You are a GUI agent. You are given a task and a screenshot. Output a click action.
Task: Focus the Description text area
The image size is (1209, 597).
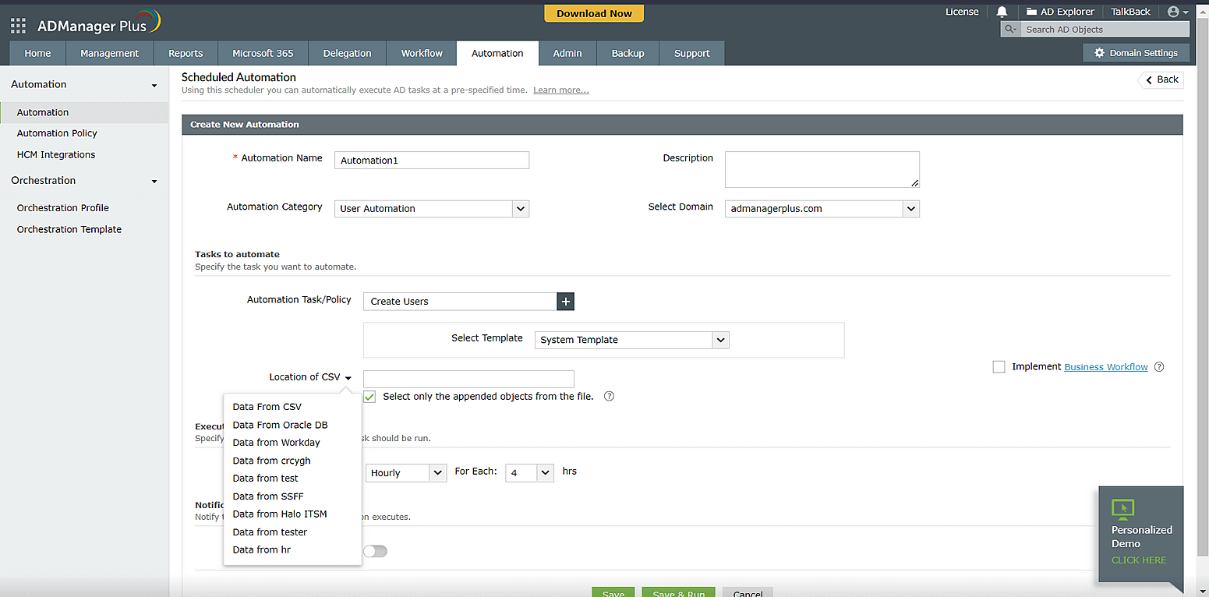(x=822, y=169)
